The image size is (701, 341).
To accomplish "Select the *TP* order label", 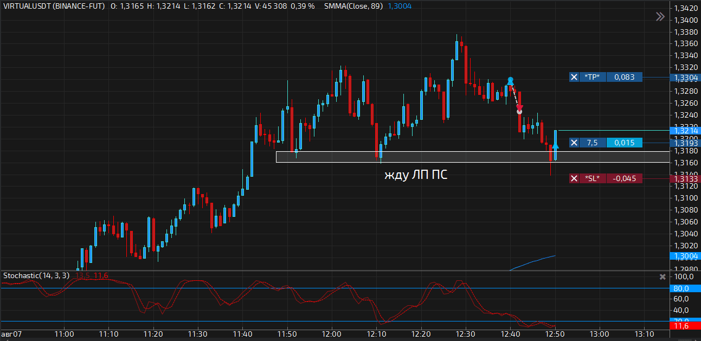I will pyautogui.click(x=593, y=78).
